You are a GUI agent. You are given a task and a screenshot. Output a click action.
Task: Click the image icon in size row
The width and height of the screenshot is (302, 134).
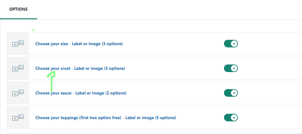pyautogui.click(x=21, y=42)
